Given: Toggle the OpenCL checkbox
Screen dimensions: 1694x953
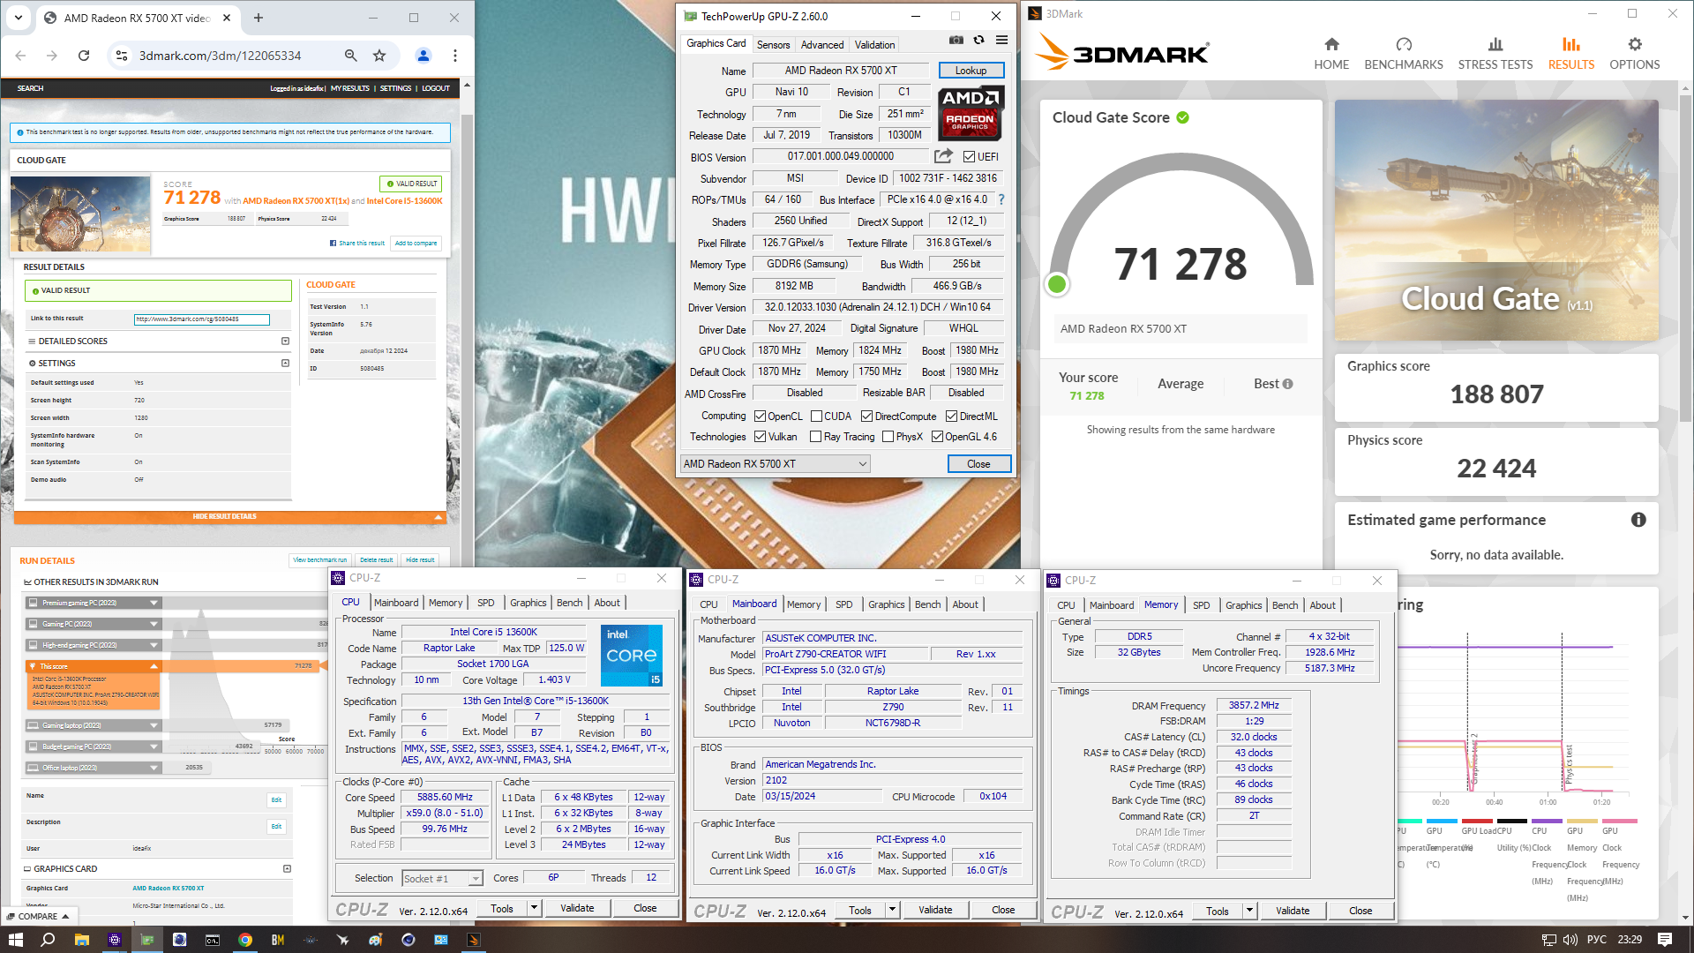Looking at the screenshot, I should coord(760,416).
